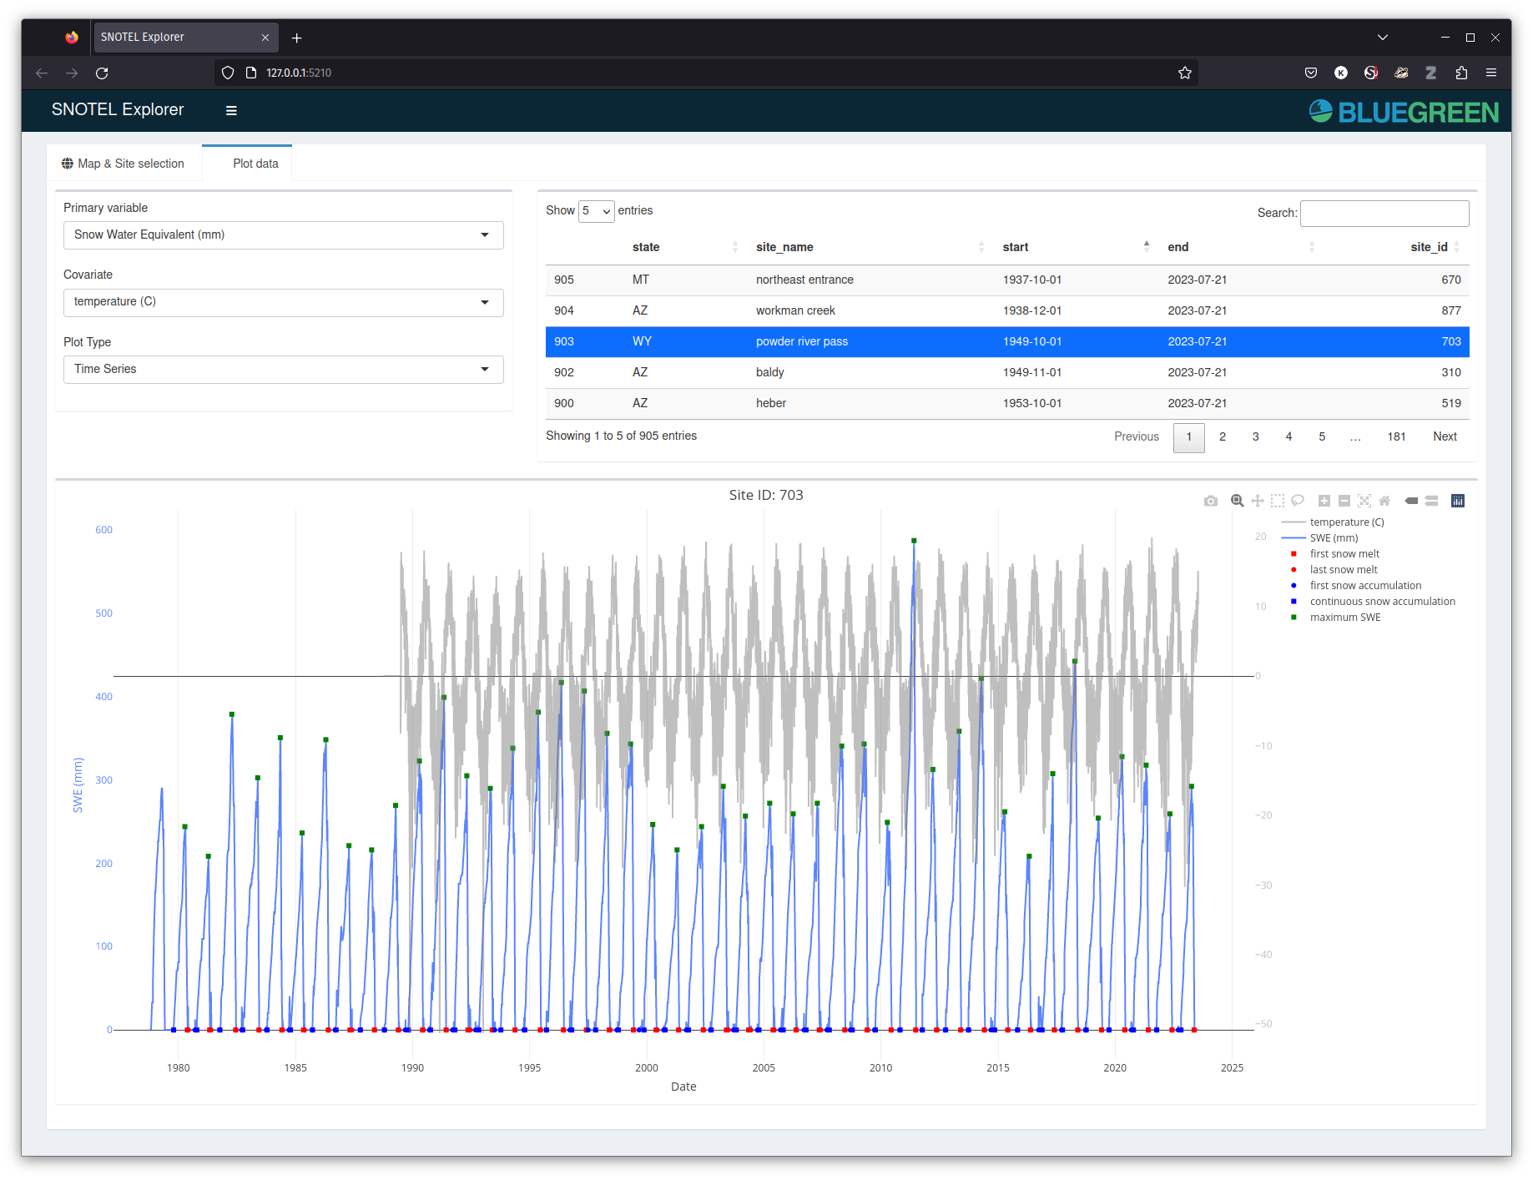Hide maximum SWE markers from the plot

1345,617
